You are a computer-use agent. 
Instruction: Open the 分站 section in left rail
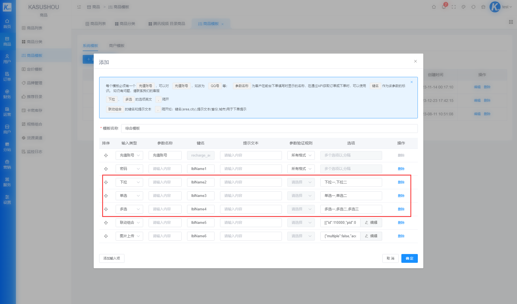(x=7, y=147)
